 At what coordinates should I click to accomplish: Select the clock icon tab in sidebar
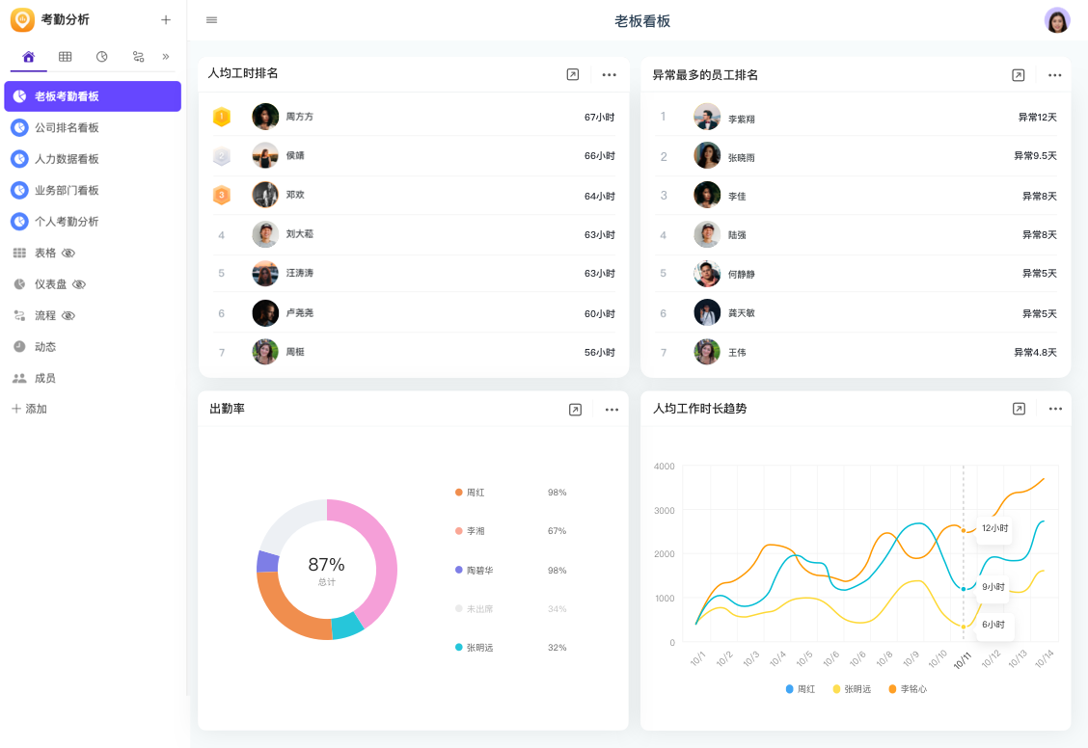coord(101,57)
